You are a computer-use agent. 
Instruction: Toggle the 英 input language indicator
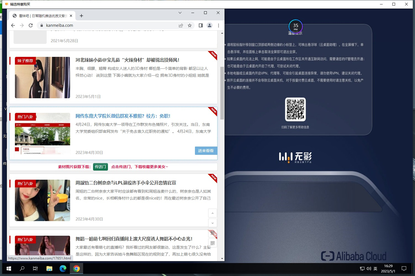376,269
